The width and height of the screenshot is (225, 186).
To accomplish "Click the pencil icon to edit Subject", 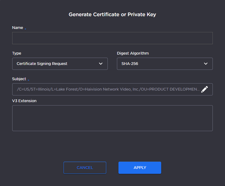I will [x=205, y=89].
